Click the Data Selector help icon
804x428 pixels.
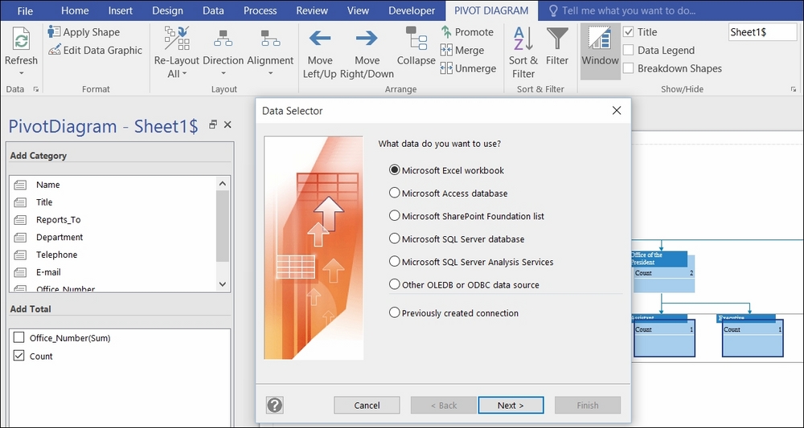click(274, 405)
